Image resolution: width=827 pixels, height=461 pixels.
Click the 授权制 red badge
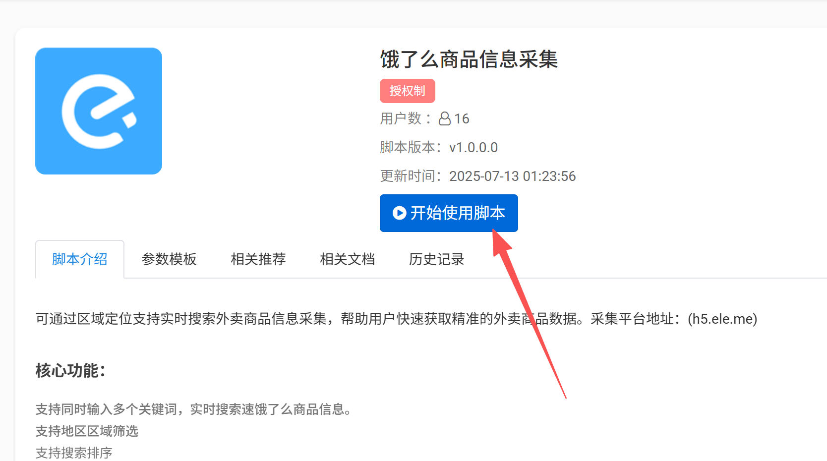(408, 91)
